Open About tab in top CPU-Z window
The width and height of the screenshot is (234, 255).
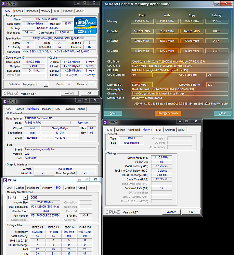point(80,11)
